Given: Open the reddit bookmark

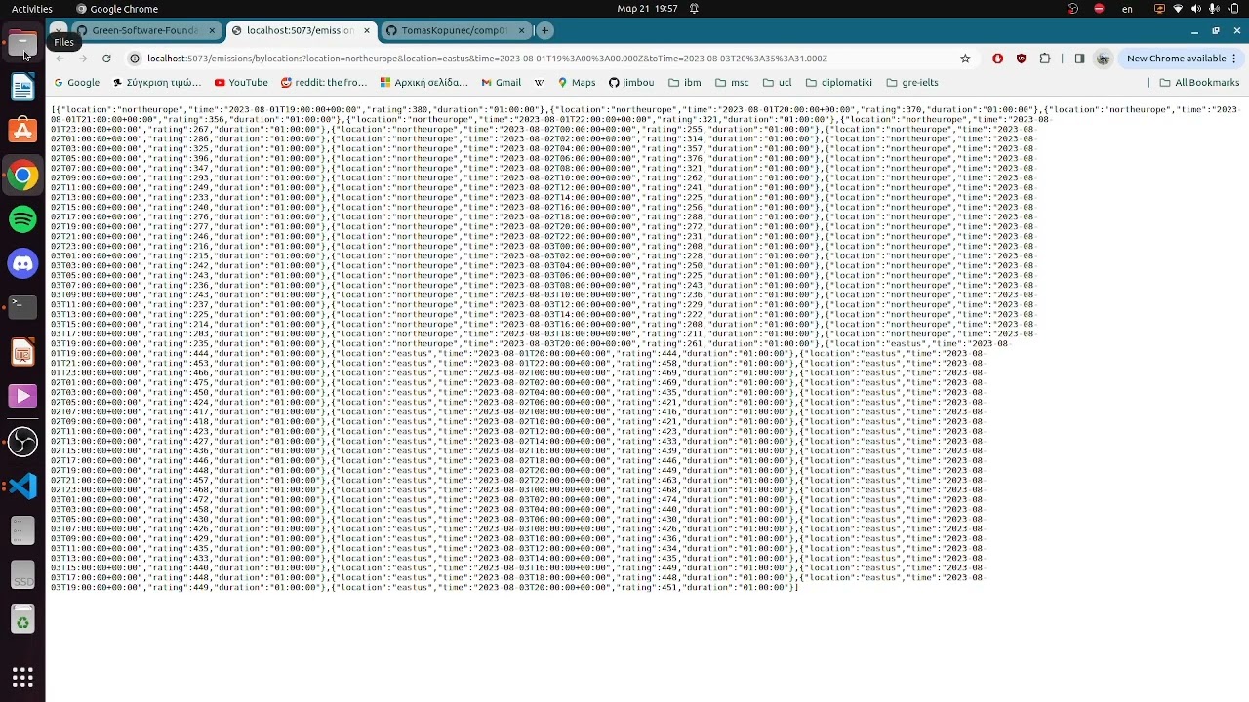Looking at the screenshot, I should point(324,83).
